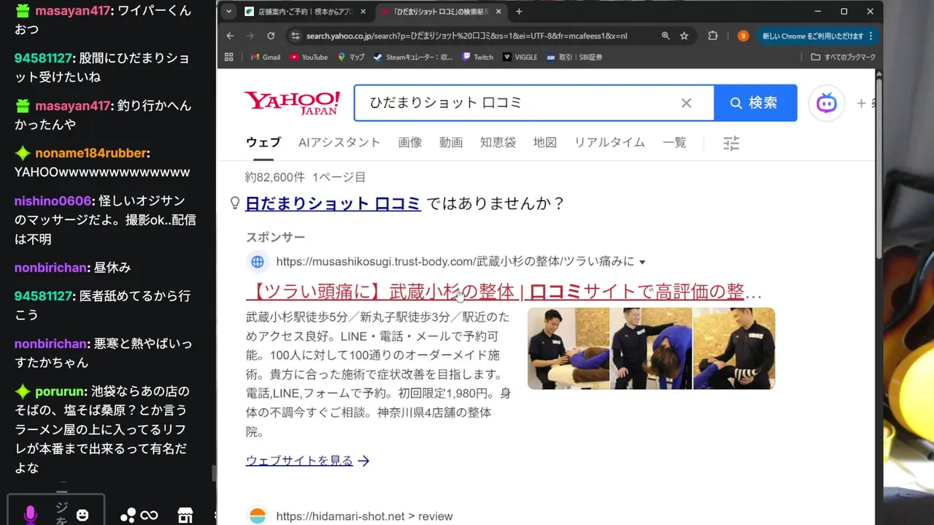Image resolution: width=934 pixels, height=525 pixels.
Task: Open the Gmail bookmark
Action: click(x=265, y=57)
